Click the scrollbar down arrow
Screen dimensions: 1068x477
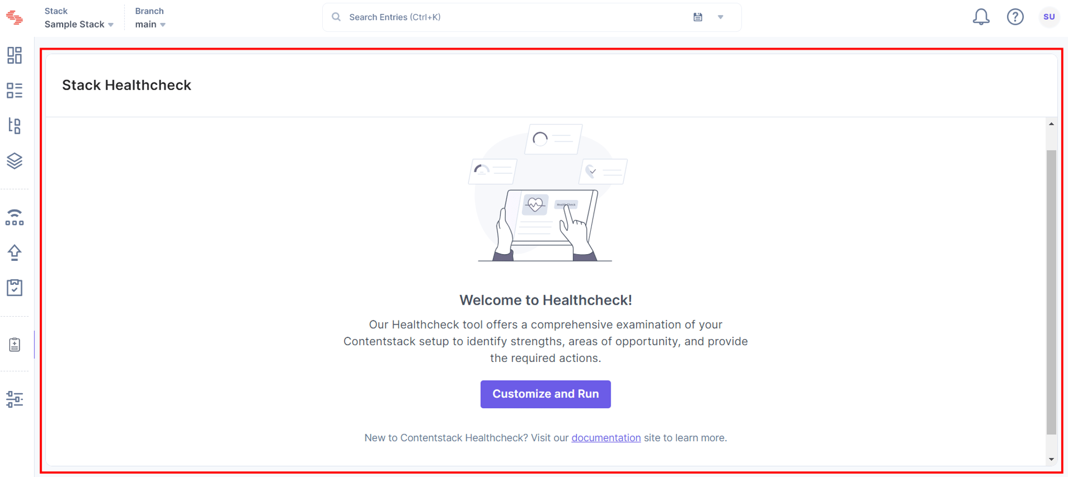tap(1051, 459)
